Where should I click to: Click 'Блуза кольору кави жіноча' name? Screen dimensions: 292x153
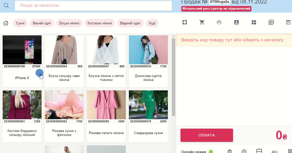tap(64, 78)
